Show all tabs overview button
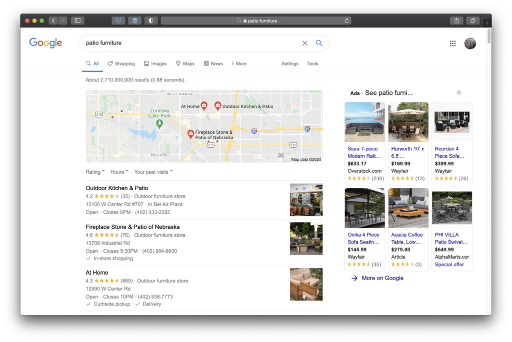Viewport: 512px width, 342px height. click(472, 20)
